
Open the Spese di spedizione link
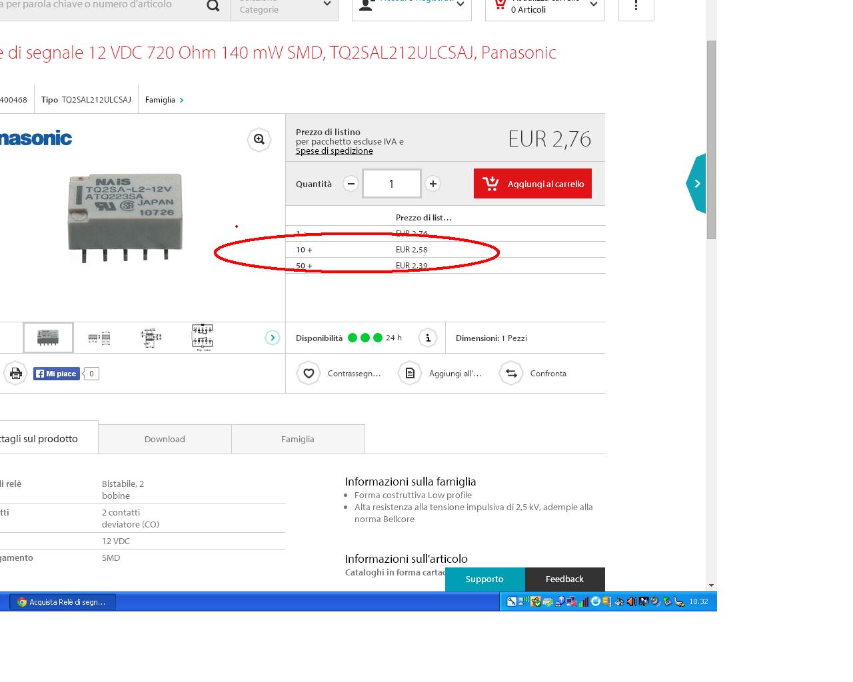(335, 151)
